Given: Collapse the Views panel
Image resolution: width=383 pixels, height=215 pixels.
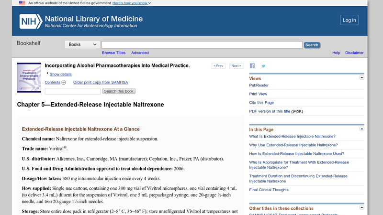Looking at the screenshot, I should (362, 77).
